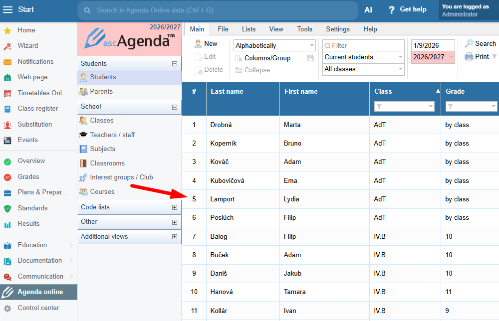Open the Help tab
The width and height of the screenshot is (499, 321).
370,29
